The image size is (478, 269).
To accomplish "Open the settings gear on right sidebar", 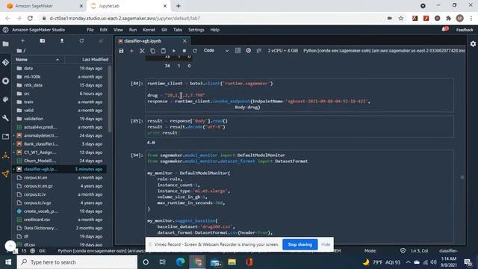I will [x=473, y=44].
